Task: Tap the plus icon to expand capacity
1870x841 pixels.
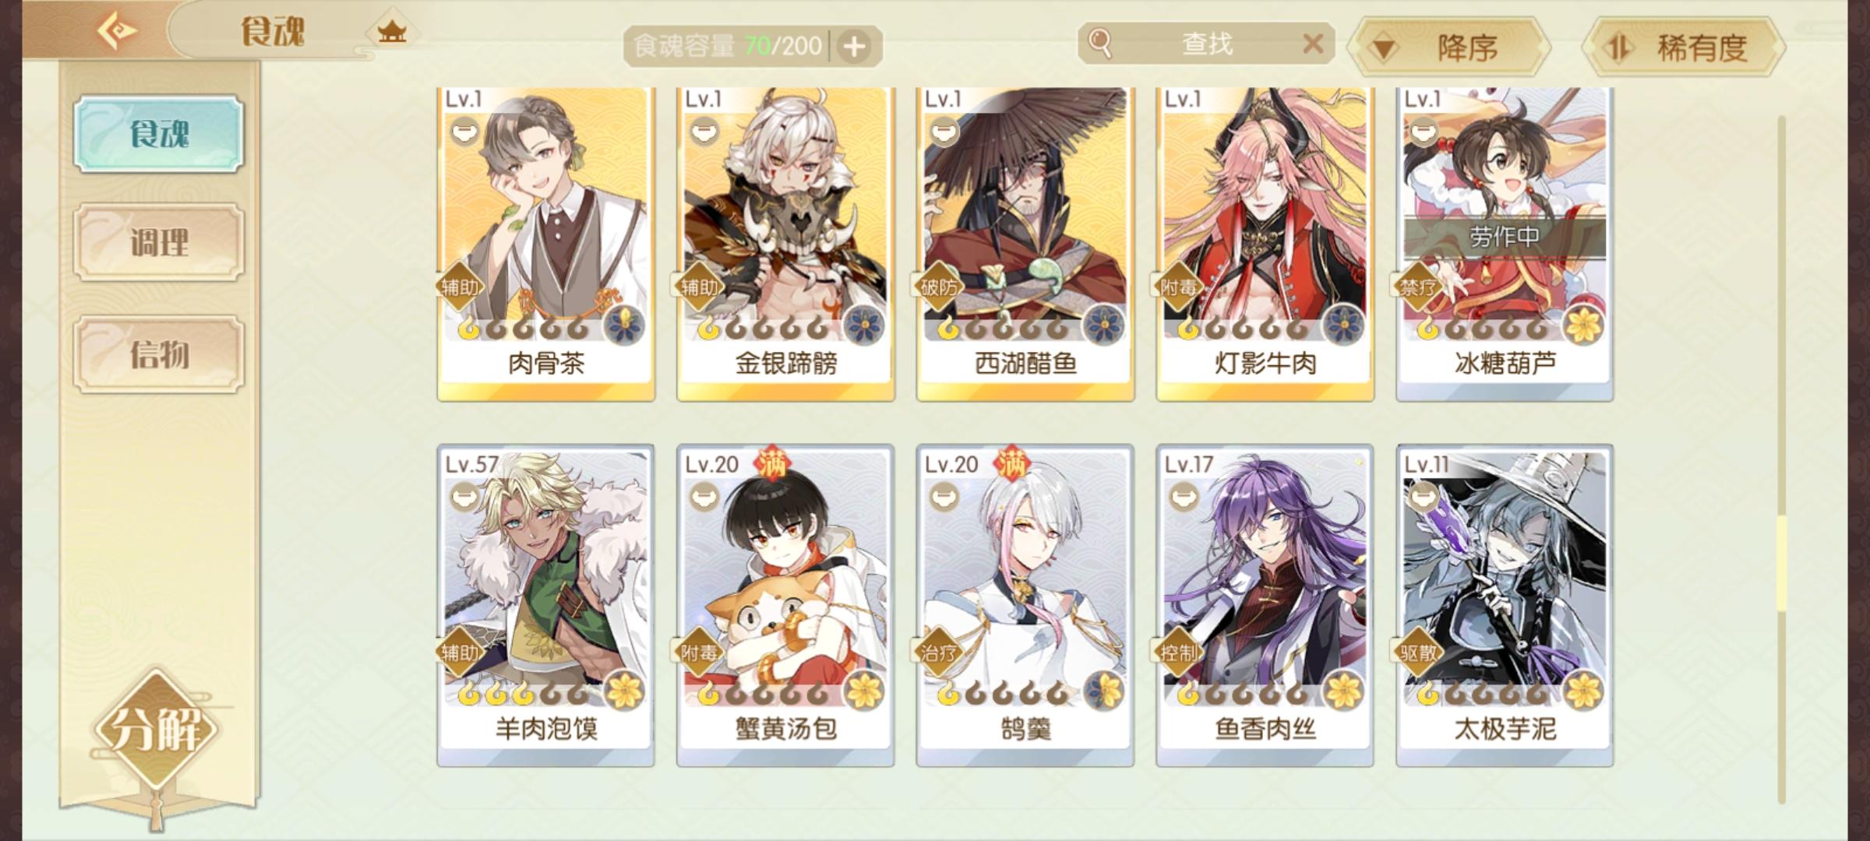Action: pyautogui.click(x=855, y=47)
